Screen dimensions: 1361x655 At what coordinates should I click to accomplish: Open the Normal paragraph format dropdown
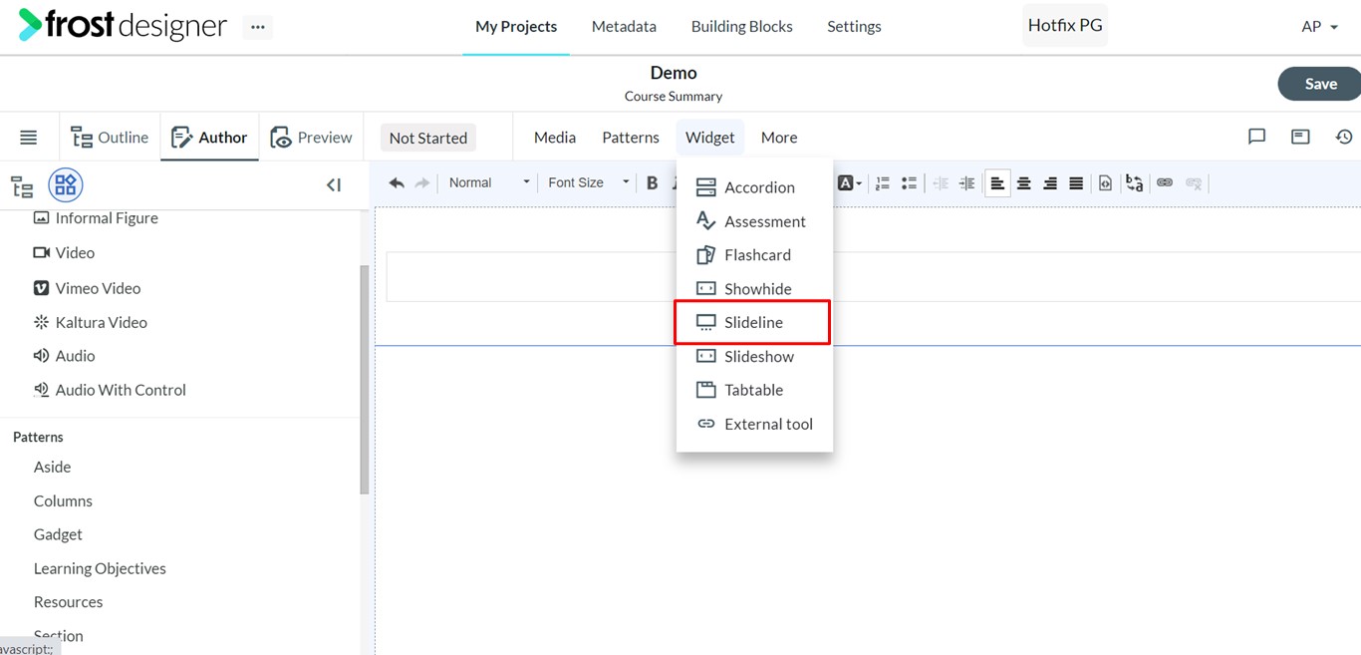[x=488, y=182]
